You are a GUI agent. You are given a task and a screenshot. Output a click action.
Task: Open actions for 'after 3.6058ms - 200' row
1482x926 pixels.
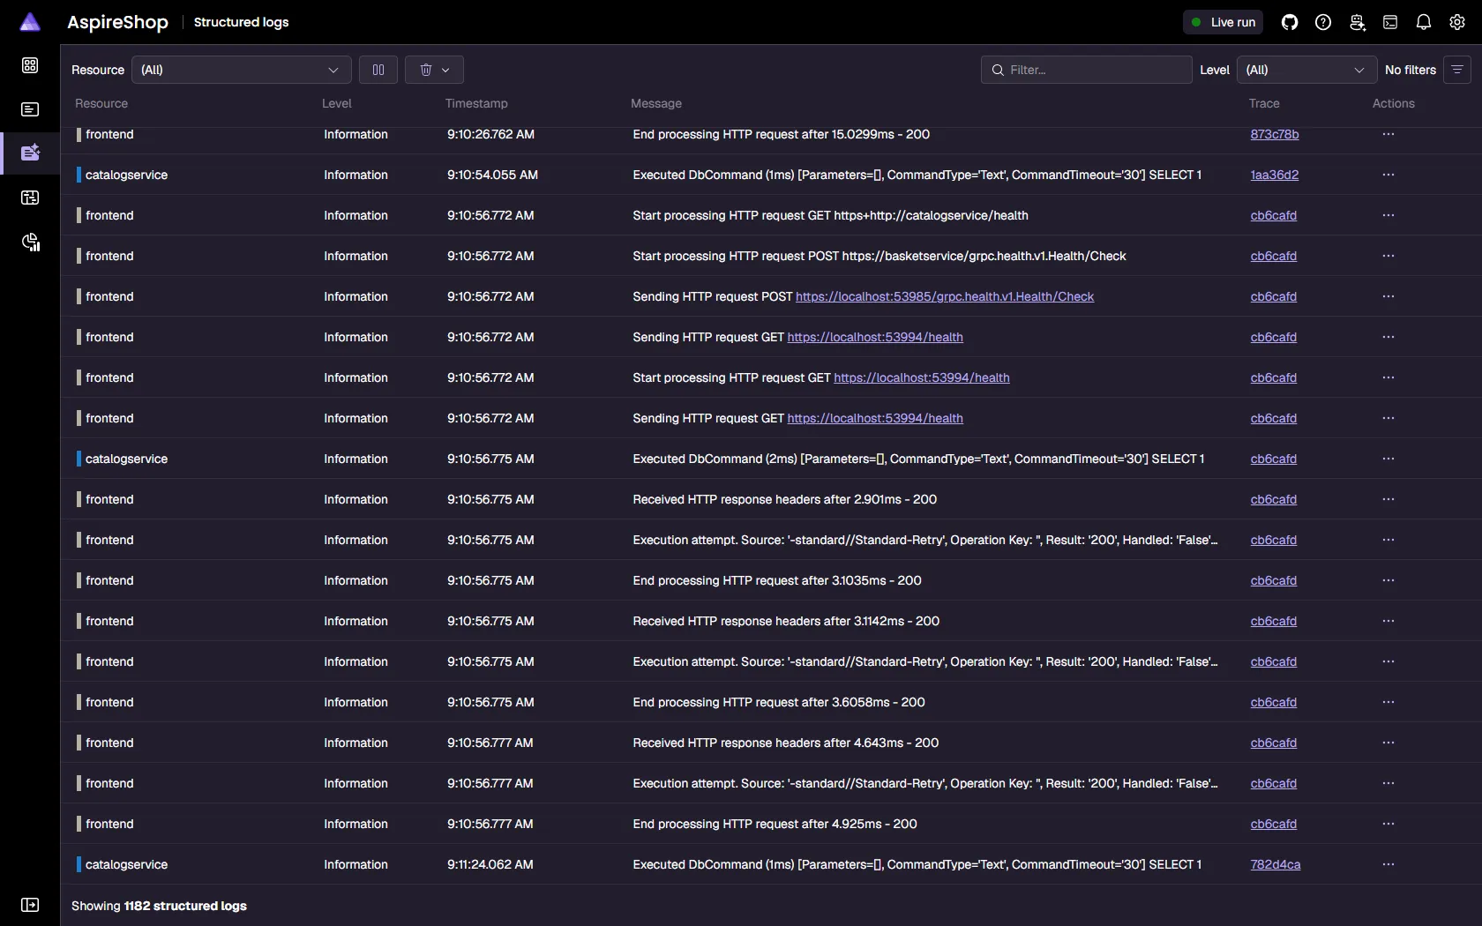click(x=1388, y=702)
